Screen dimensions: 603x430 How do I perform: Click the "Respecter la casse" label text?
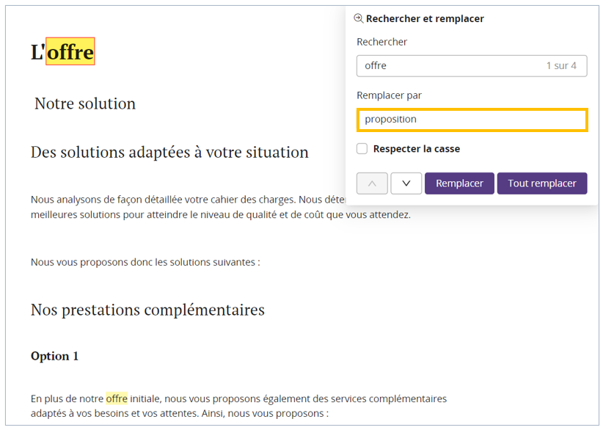pyautogui.click(x=417, y=149)
